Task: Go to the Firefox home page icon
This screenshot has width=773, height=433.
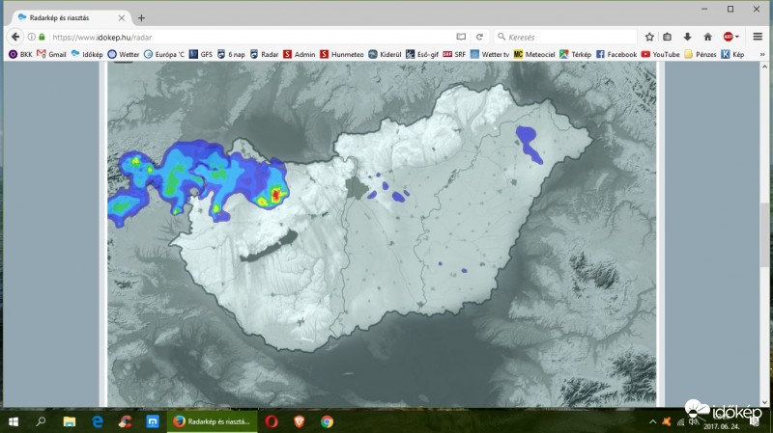Action: [707, 37]
